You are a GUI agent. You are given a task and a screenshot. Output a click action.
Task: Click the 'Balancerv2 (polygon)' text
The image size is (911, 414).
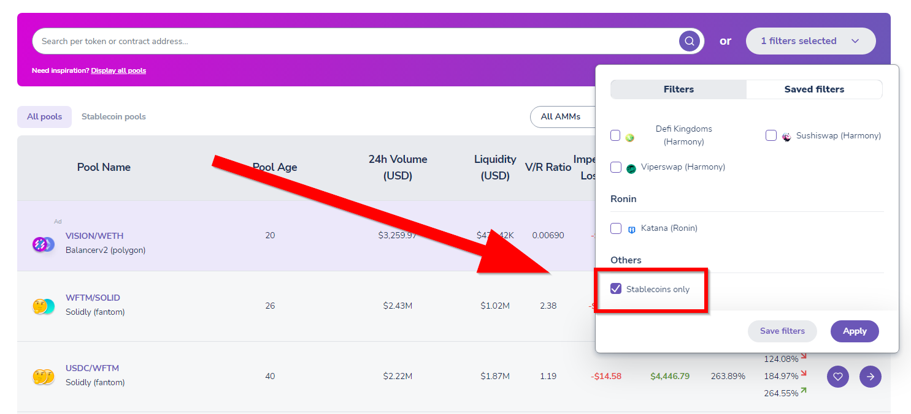point(106,250)
